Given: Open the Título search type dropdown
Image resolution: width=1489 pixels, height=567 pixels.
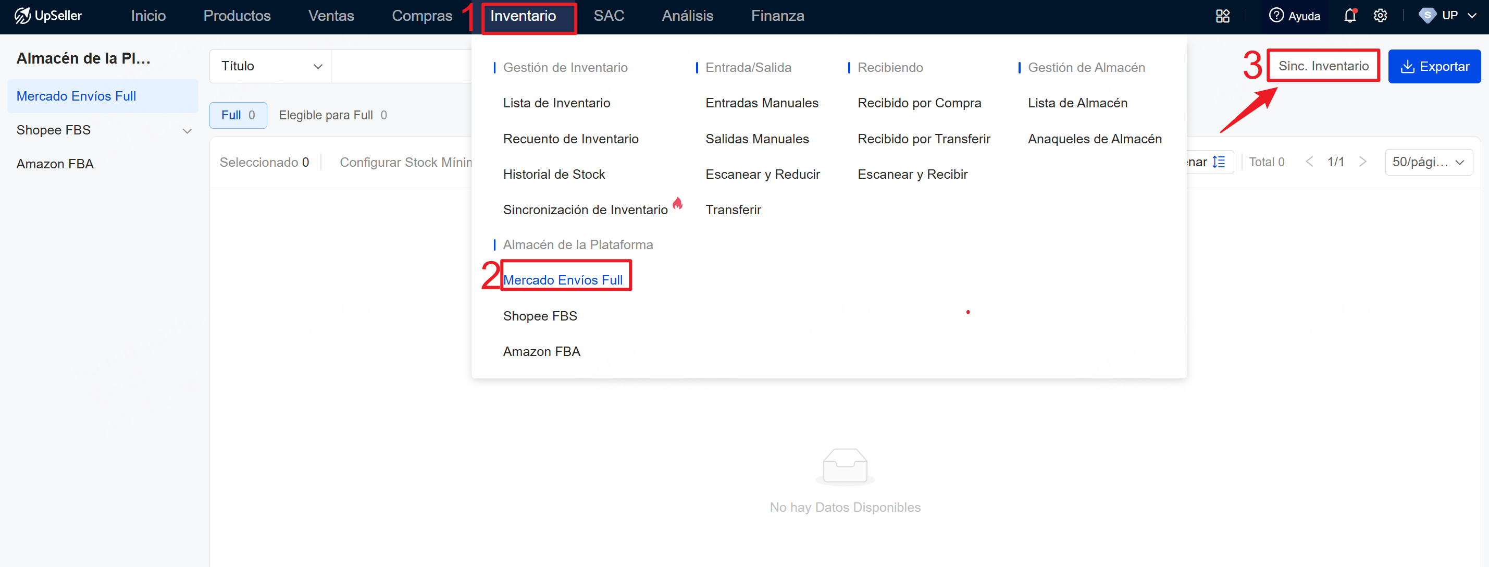Looking at the screenshot, I should pyautogui.click(x=270, y=66).
